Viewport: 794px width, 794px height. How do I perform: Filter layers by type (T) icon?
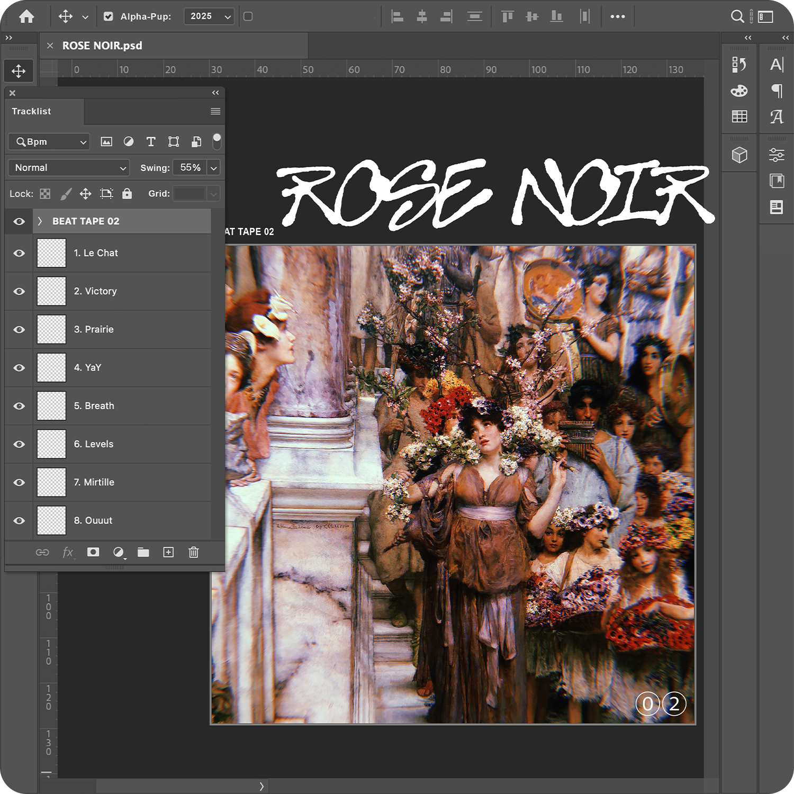[151, 141]
